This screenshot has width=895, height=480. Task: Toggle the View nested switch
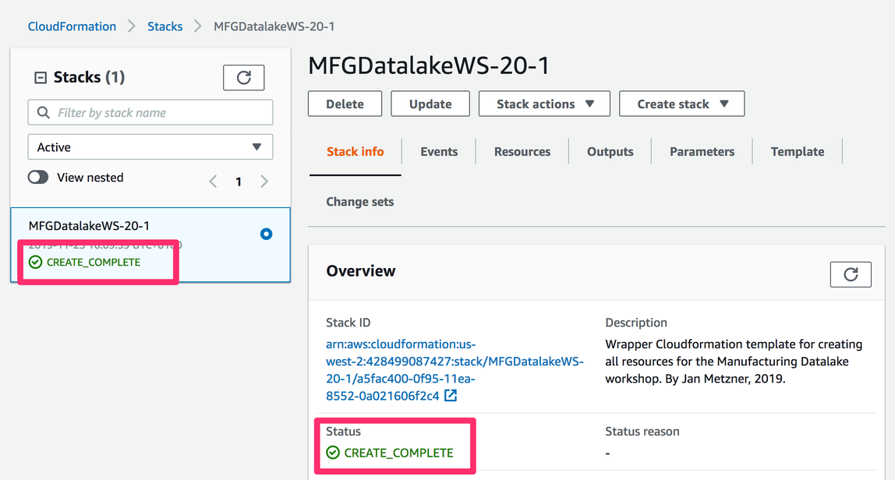pyautogui.click(x=38, y=178)
